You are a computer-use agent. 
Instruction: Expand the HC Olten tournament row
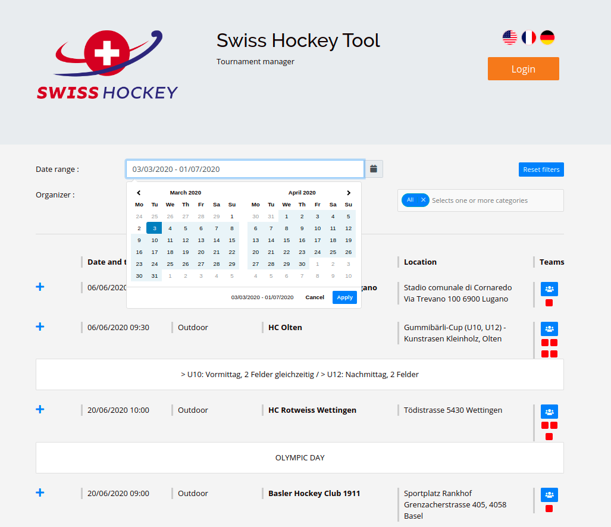click(x=40, y=327)
